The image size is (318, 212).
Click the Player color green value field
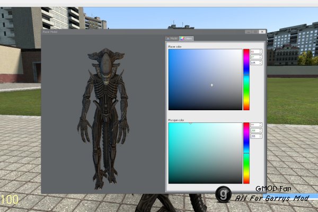[256, 57]
